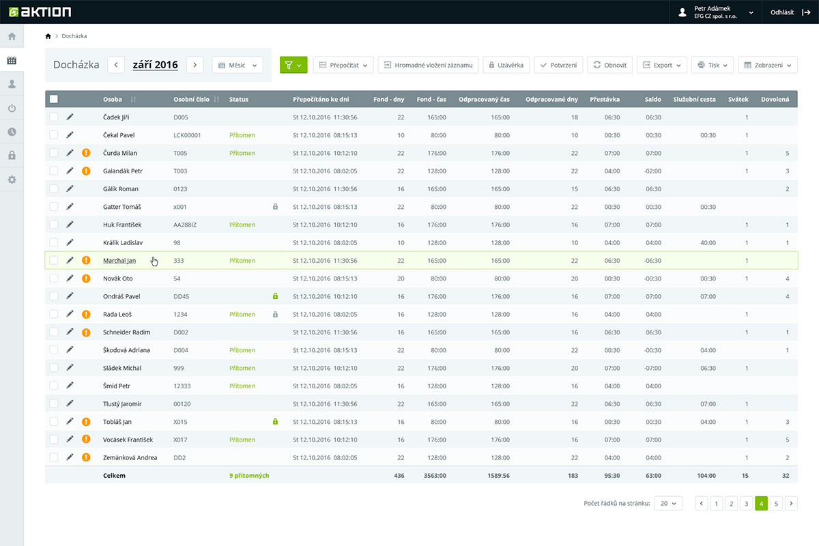This screenshot has width=819, height=546.
Task: Tick the checkbox for Králík Ladislav
Action: tap(54, 242)
